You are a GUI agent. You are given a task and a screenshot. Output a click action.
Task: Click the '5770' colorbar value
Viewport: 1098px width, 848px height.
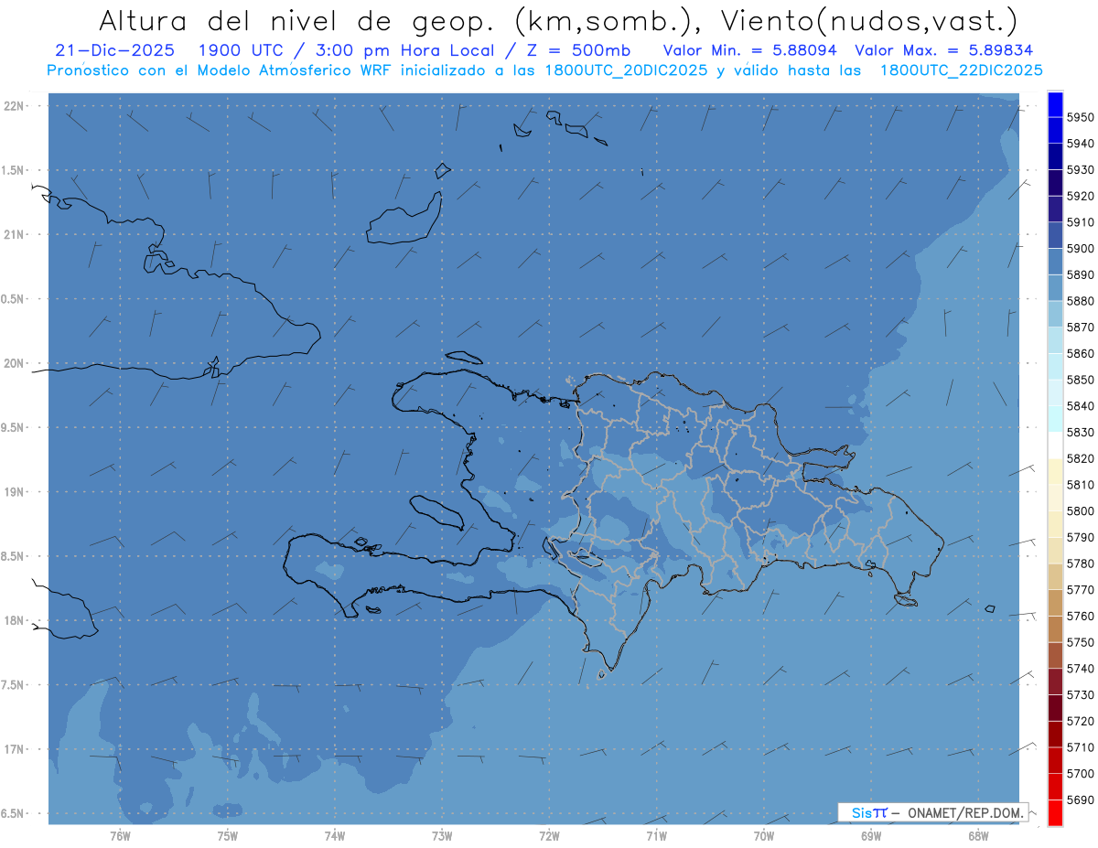click(1080, 590)
